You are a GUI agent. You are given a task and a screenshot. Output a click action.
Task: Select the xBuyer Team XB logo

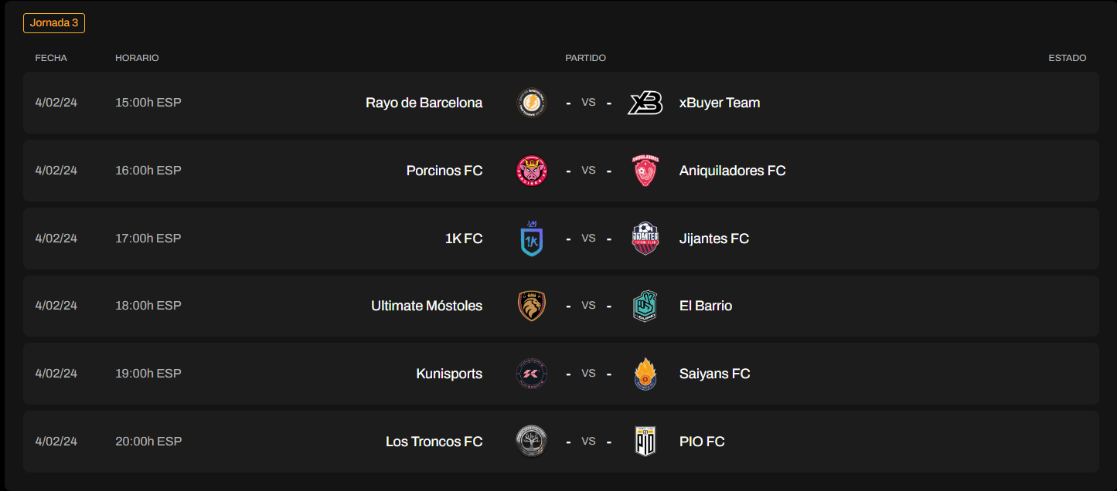645,102
